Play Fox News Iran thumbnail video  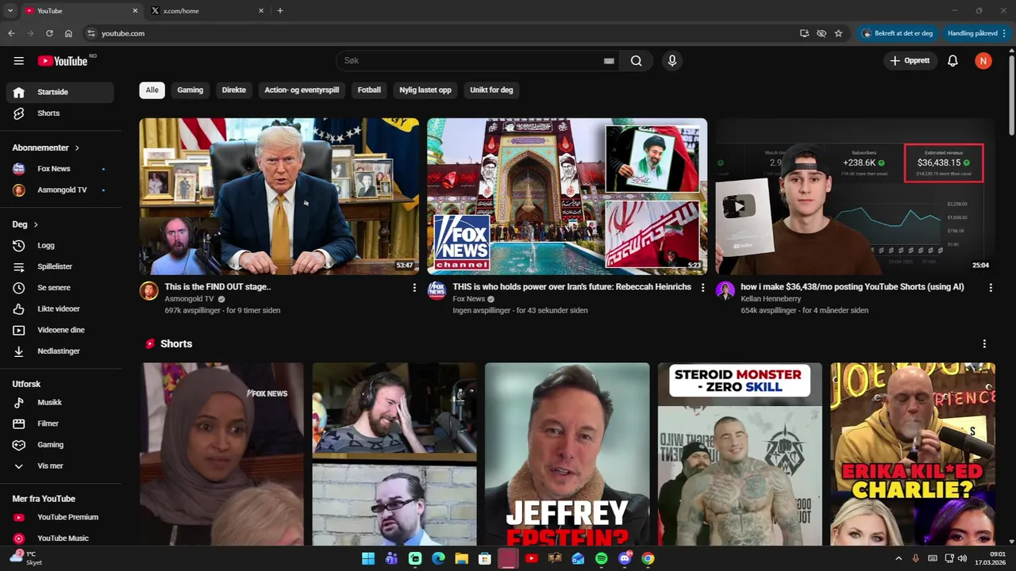(x=567, y=196)
